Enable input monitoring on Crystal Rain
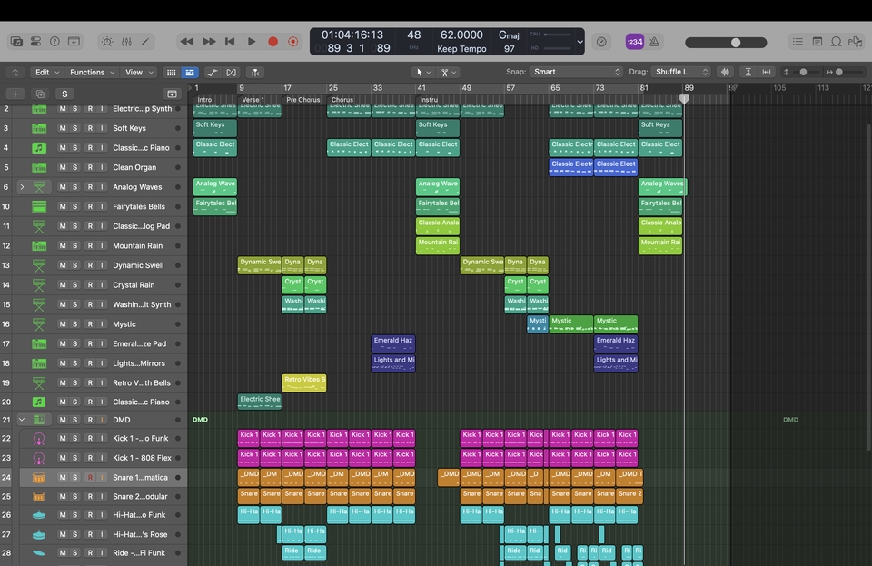872x566 pixels. (x=102, y=284)
